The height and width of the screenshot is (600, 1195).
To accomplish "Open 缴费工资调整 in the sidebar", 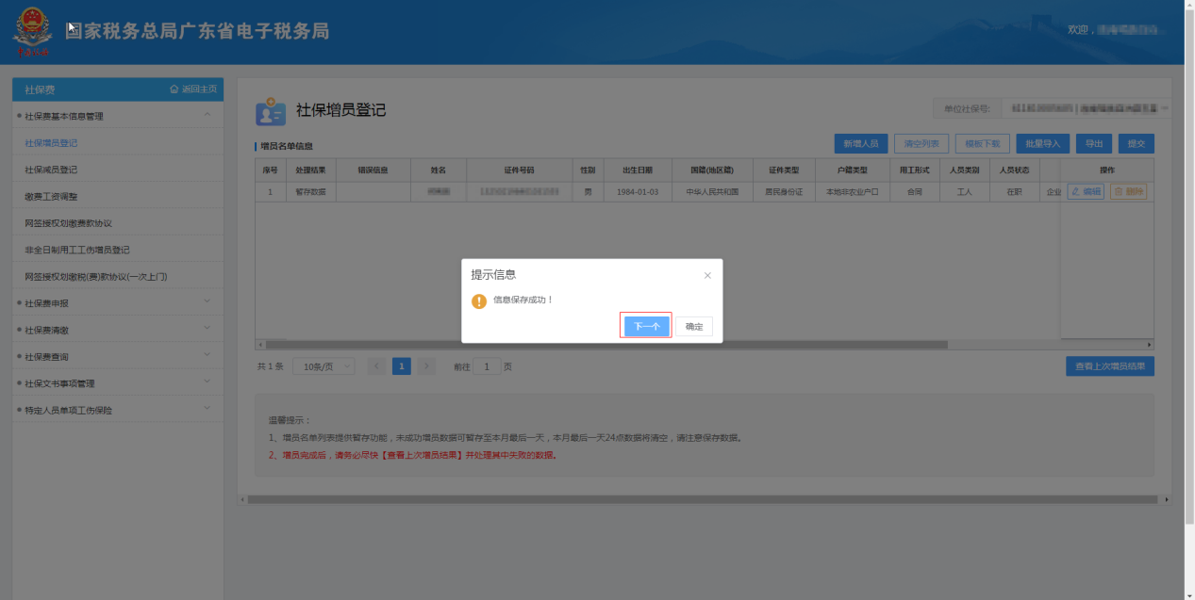I will coord(51,197).
